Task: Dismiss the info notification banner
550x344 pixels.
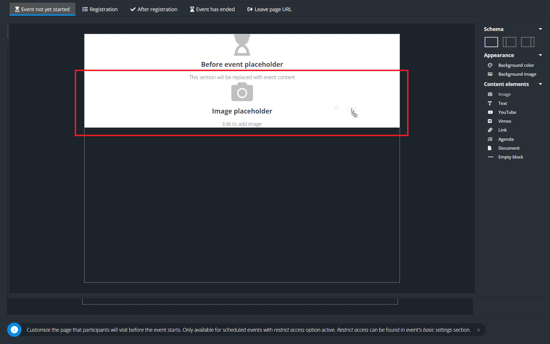Action: click(x=478, y=330)
